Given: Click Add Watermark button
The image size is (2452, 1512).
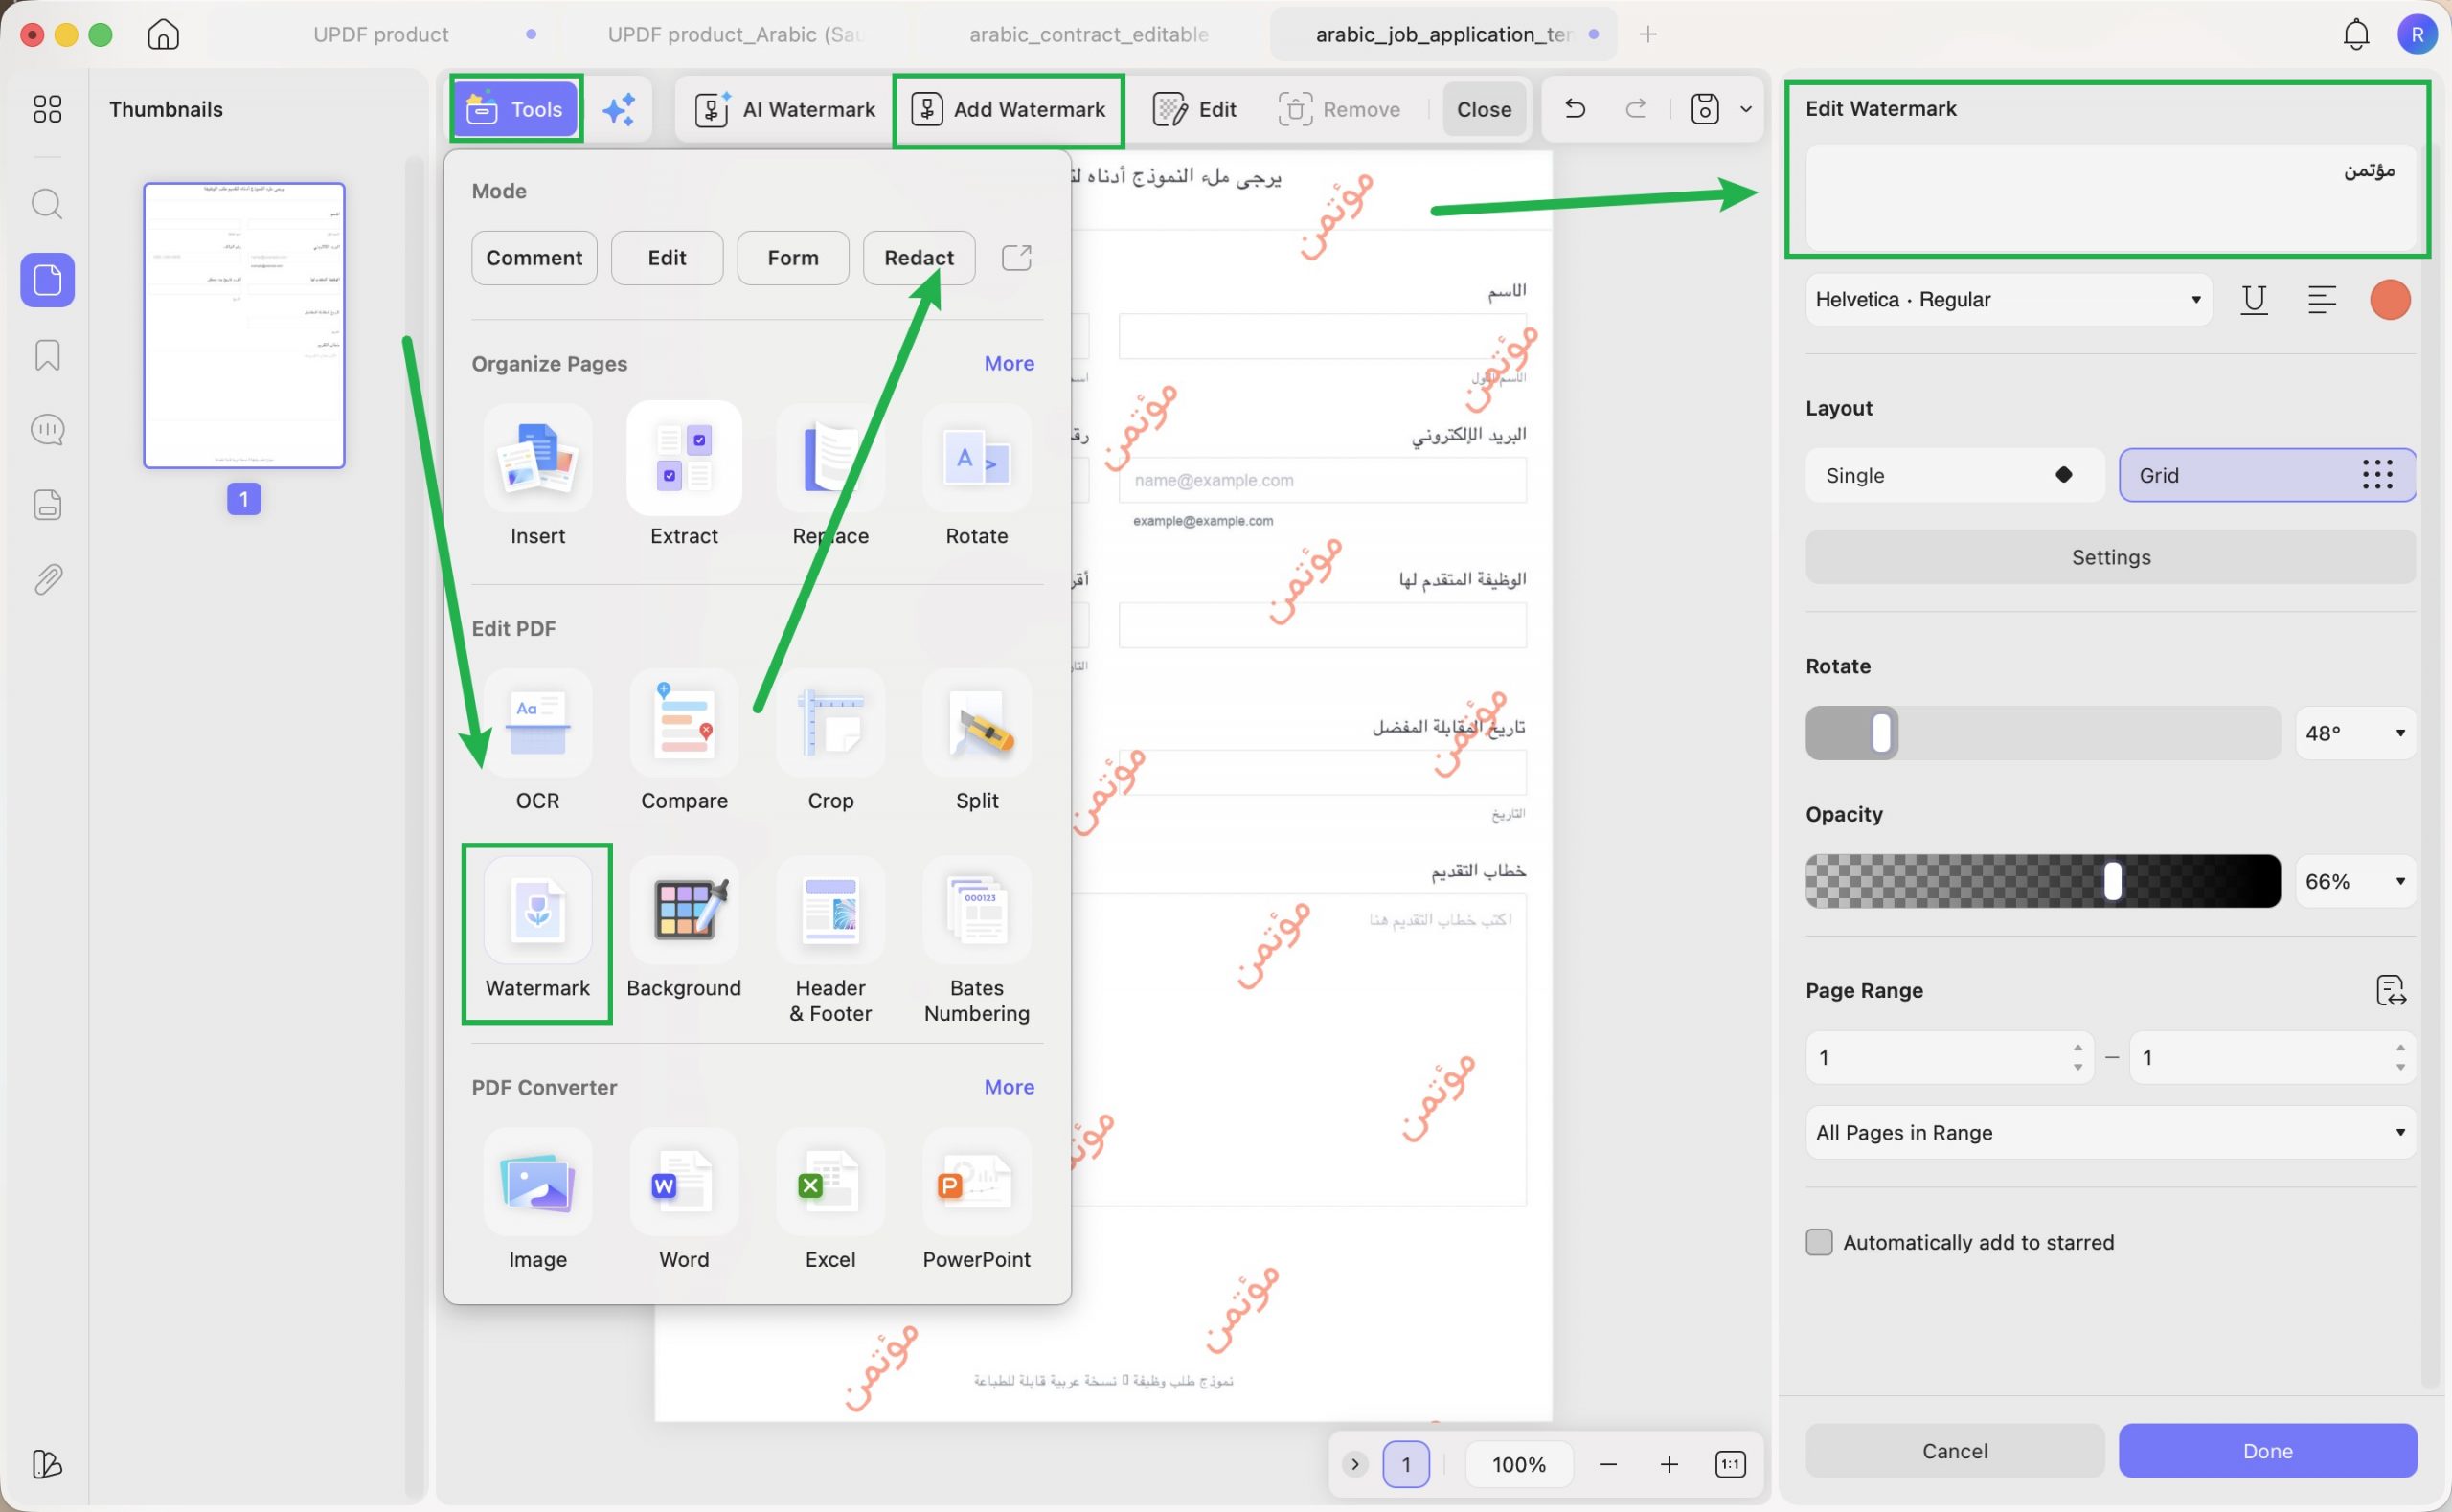Looking at the screenshot, I should point(1008,109).
